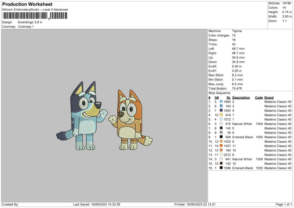Click the bright orange swatch with 1437 stitches

pyautogui.click(x=221, y=146)
